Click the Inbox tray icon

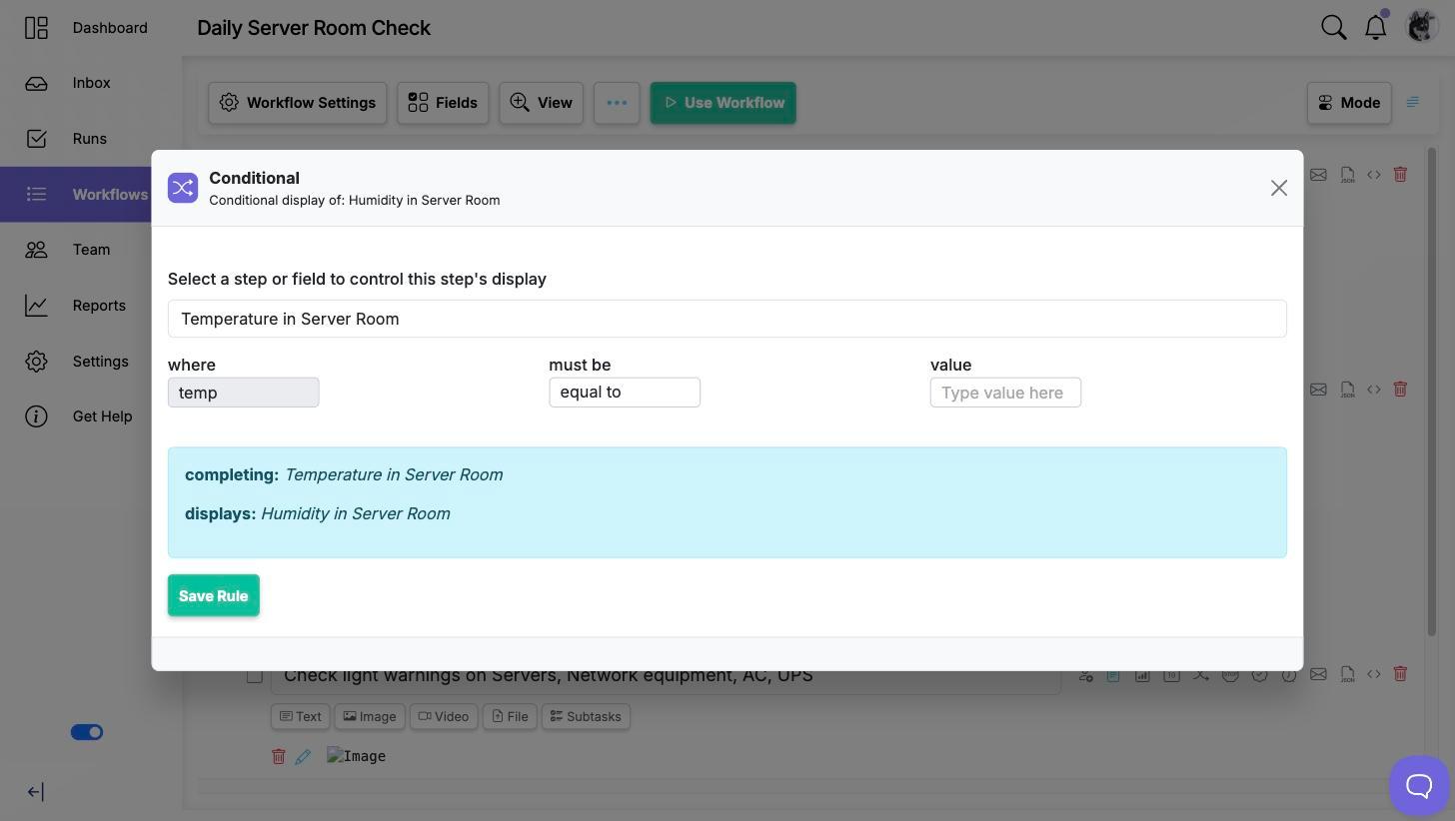pyautogui.click(x=36, y=83)
